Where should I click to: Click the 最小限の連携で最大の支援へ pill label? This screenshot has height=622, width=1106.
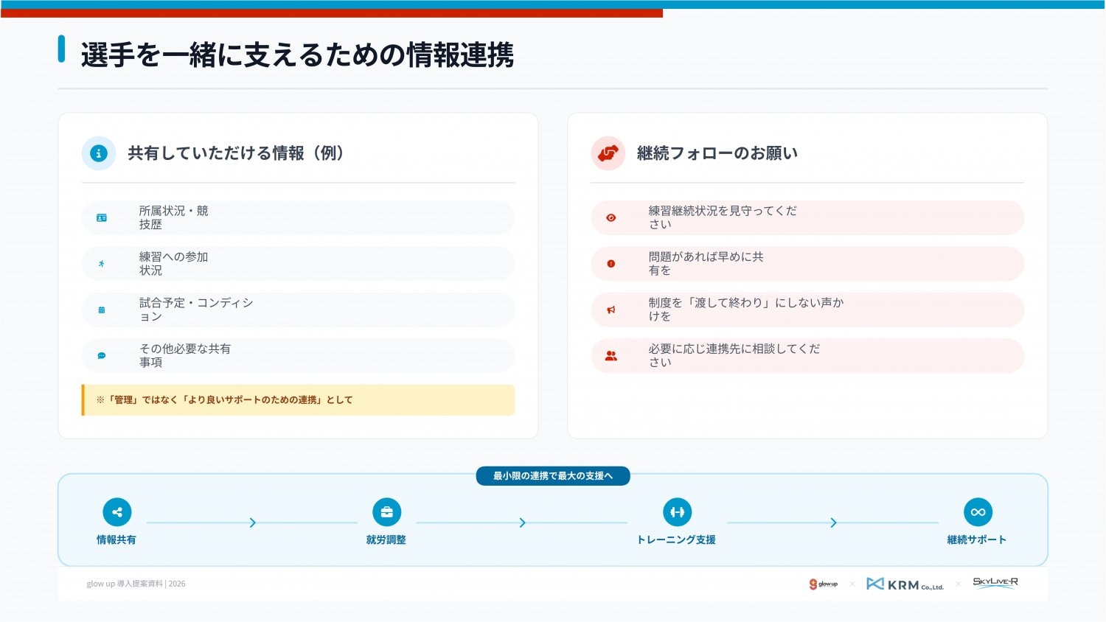click(x=552, y=476)
